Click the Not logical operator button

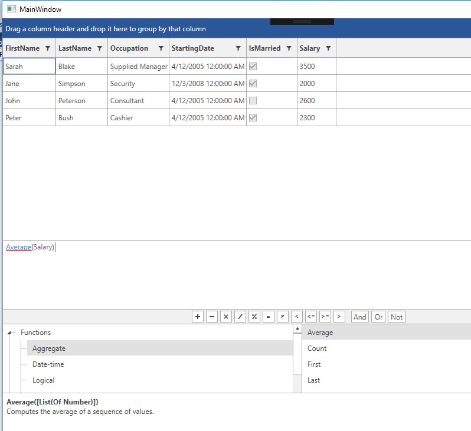397,317
